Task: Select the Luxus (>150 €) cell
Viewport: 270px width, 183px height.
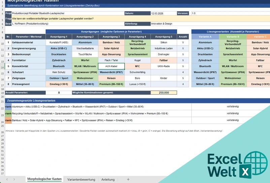Action: 137,84
